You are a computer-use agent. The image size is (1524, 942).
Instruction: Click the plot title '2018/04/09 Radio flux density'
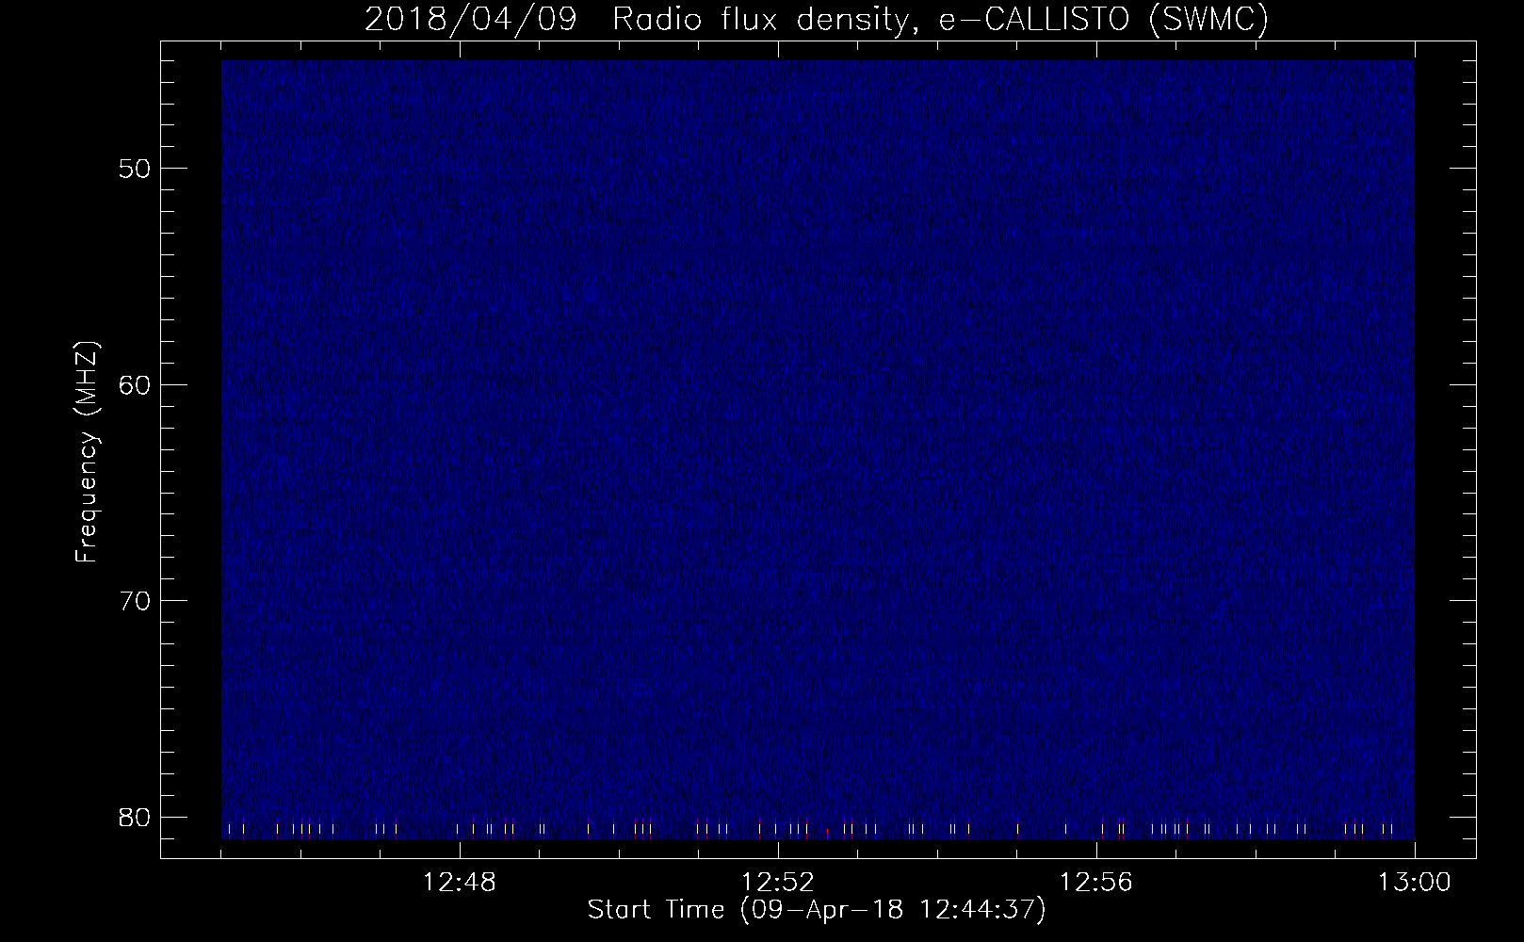[x=816, y=20]
